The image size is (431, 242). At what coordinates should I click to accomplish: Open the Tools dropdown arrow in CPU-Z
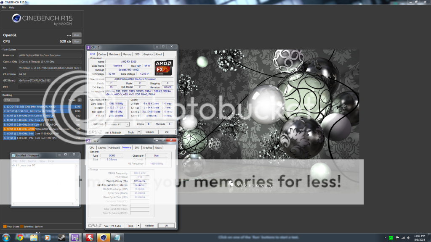(x=139, y=132)
